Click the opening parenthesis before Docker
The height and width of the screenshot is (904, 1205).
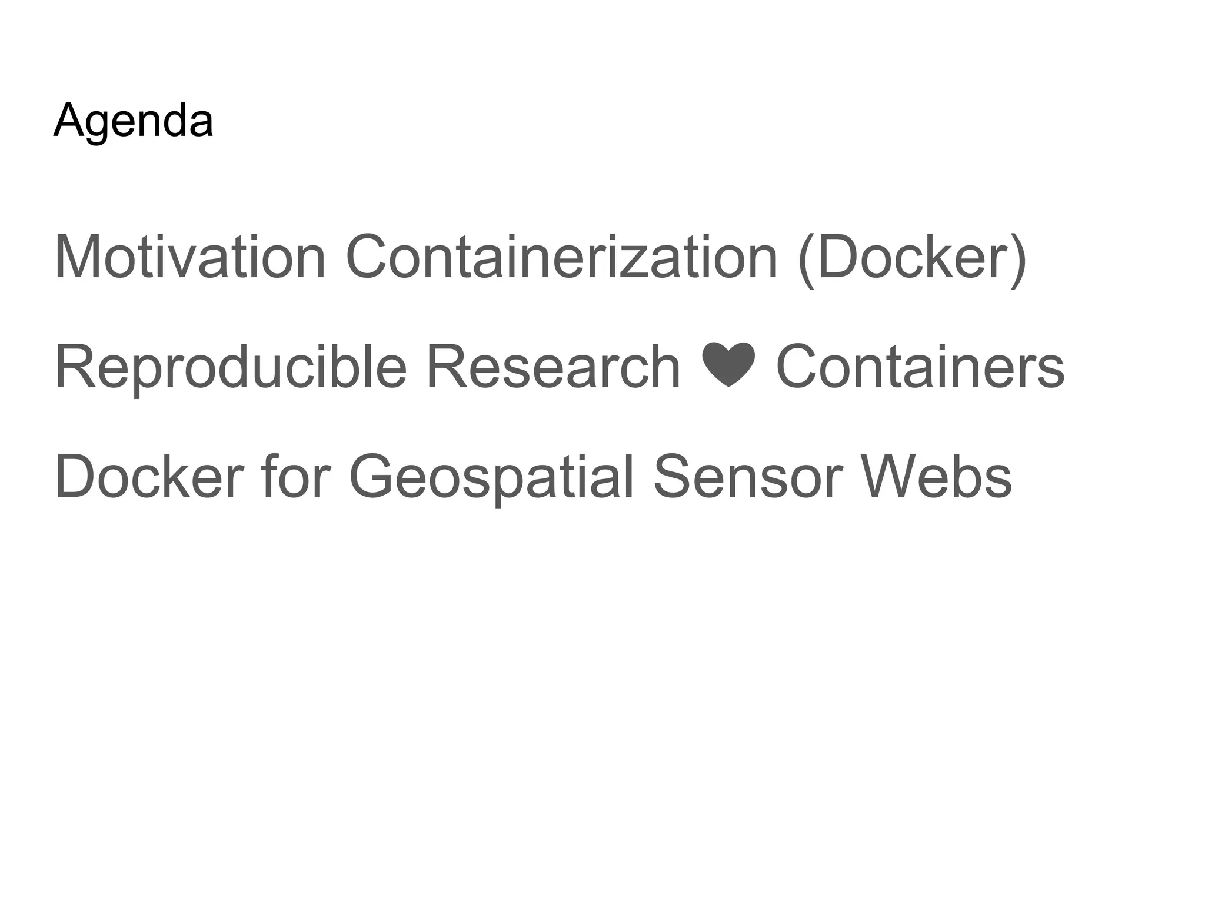tap(806, 259)
